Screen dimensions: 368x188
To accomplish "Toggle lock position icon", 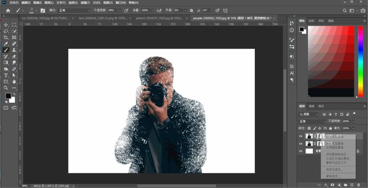I will coord(319,128).
